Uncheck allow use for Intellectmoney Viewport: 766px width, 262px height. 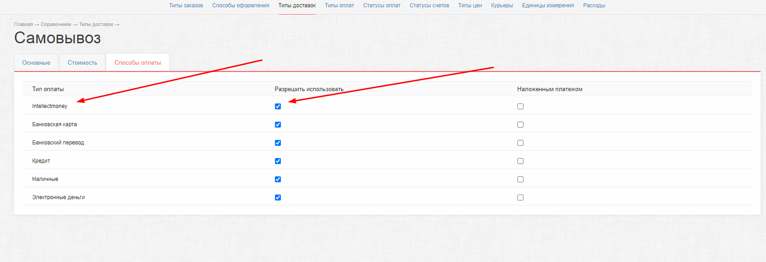coord(278,106)
